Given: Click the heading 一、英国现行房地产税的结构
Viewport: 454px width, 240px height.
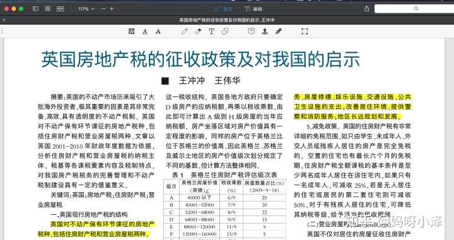Looking at the screenshot, I should point(89,214).
